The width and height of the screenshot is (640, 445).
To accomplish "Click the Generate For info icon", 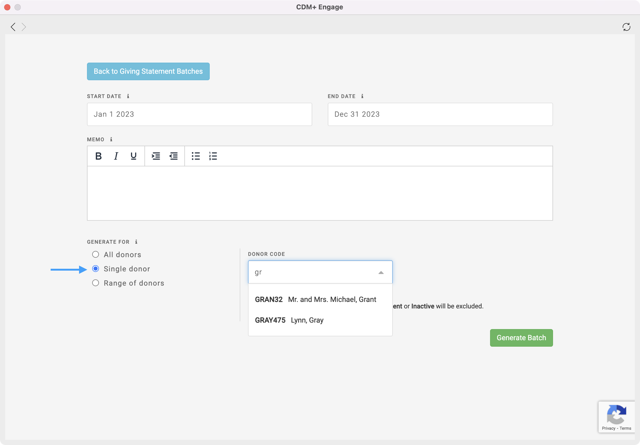I will 136,242.
